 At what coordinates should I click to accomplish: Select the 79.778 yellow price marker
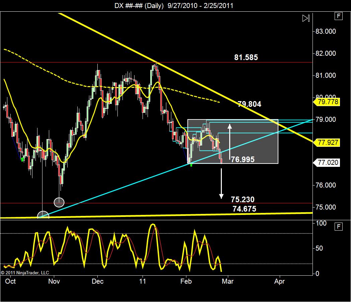coord(327,102)
